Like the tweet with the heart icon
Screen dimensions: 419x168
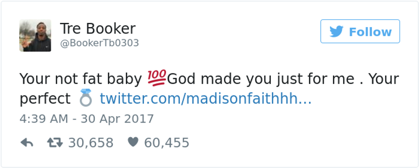133,142
